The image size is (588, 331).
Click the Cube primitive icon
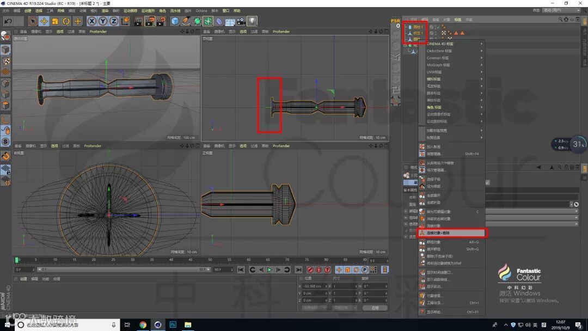pyautogui.click(x=175, y=21)
